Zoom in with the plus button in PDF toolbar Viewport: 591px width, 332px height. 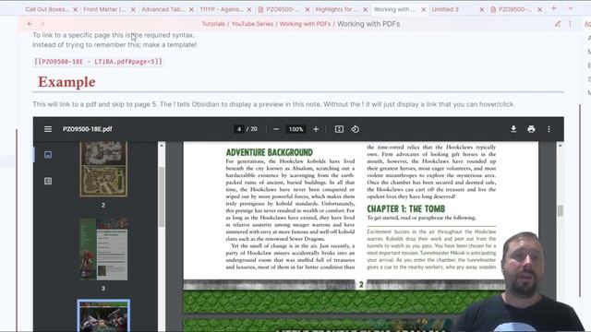(x=316, y=129)
